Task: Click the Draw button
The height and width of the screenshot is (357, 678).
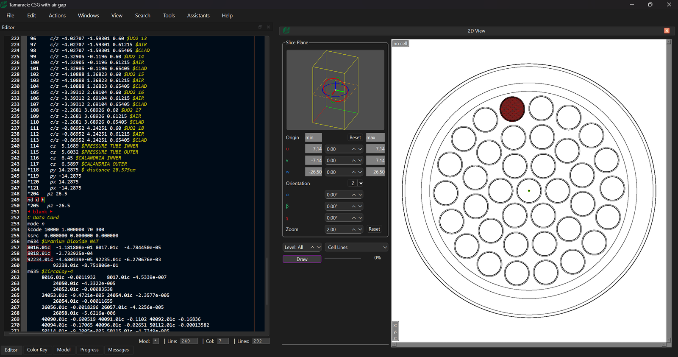Action: 302,259
